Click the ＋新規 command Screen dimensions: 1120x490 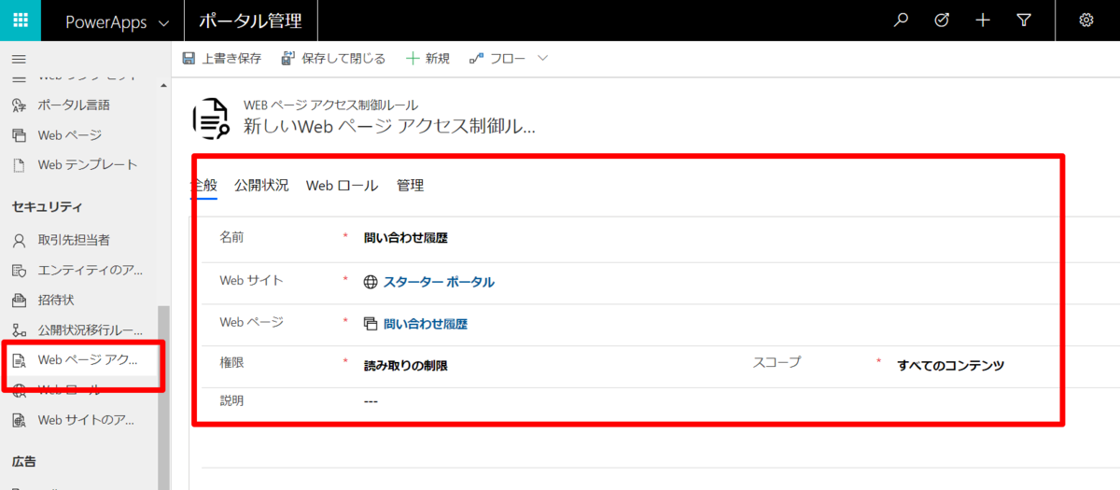[x=427, y=58]
